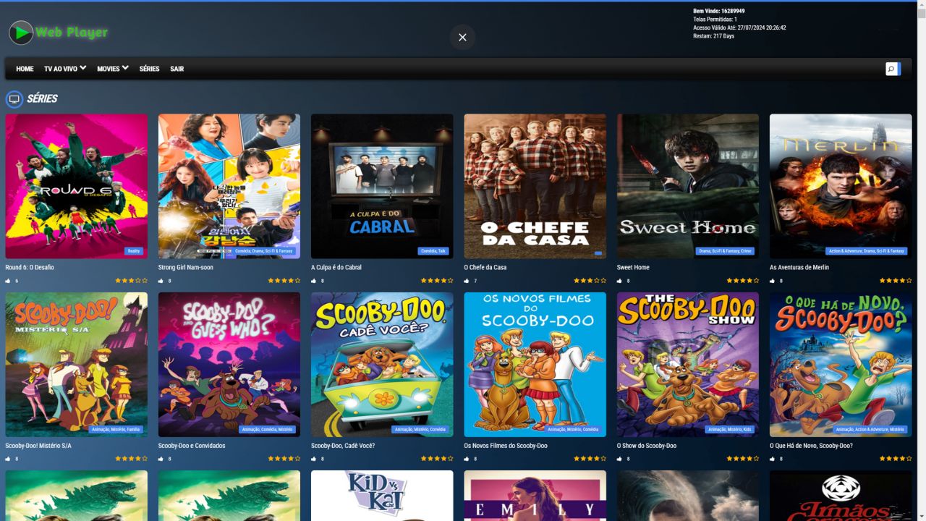Open the Merlin series poster
Image resolution: width=926 pixels, height=521 pixels.
pyautogui.click(x=841, y=185)
